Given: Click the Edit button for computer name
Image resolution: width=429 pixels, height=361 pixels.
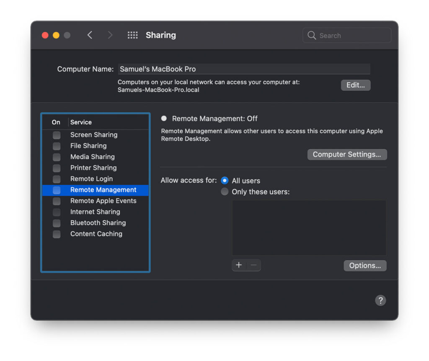Looking at the screenshot, I should [x=355, y=85].
